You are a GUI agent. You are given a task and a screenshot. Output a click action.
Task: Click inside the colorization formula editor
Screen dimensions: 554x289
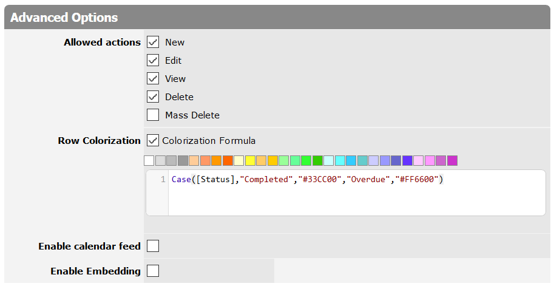coord(346,193)
